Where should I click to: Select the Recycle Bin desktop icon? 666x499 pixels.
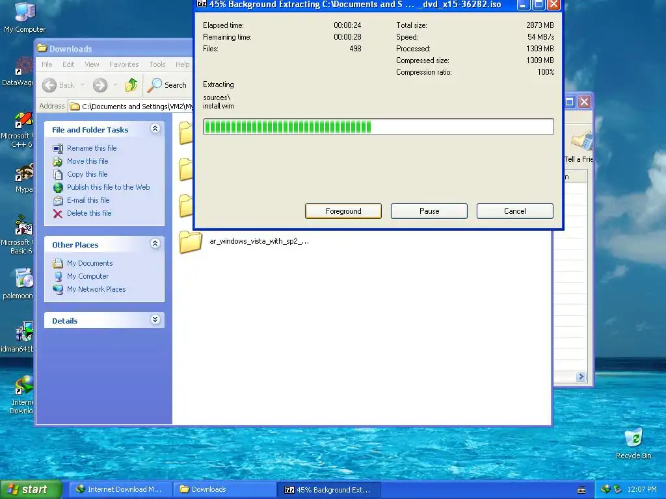633,437
